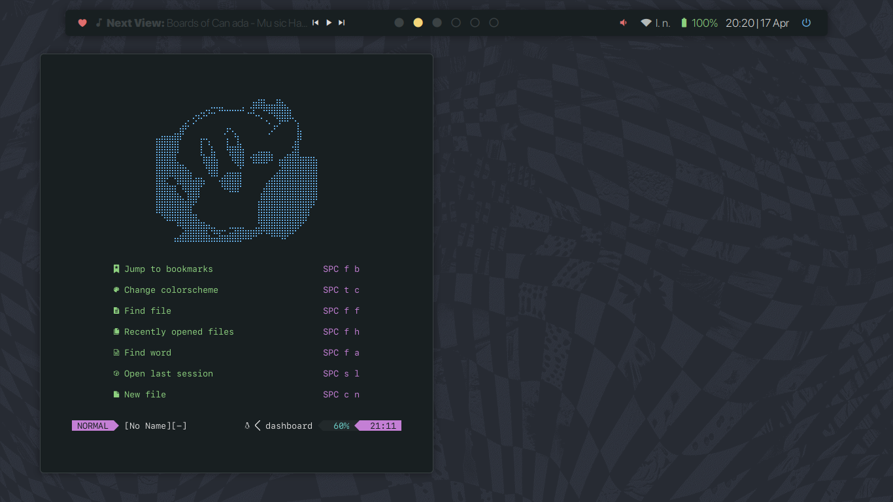This screenshot has width=893, height=502.
Task: Click the icon beside Find word
Action: (116, 352)
